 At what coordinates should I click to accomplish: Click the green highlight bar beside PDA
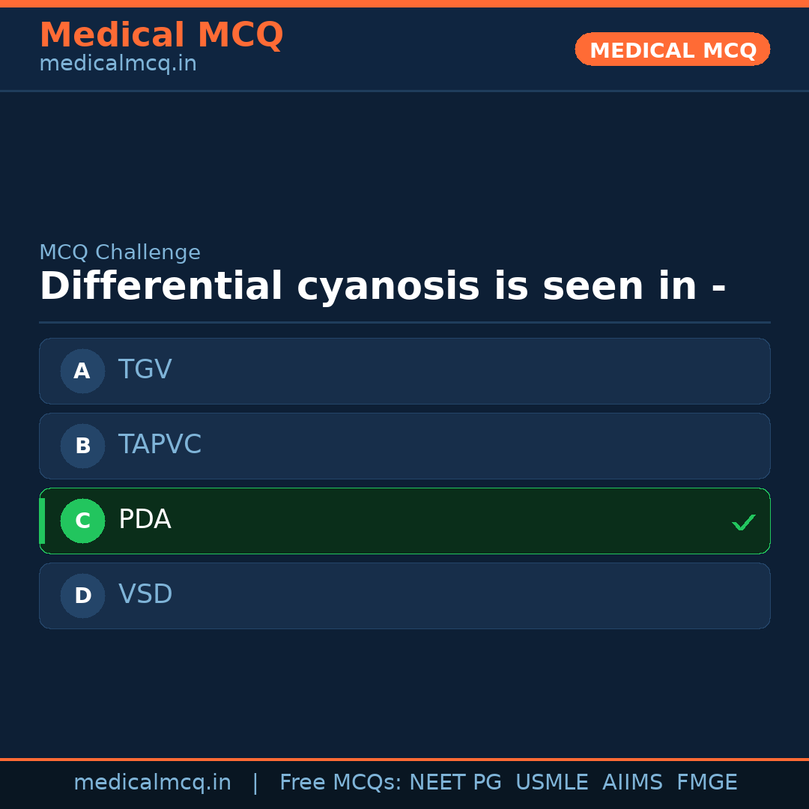click(42, 521)
